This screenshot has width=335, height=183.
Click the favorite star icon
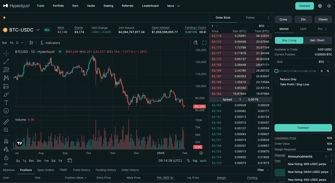coord(4,18)
